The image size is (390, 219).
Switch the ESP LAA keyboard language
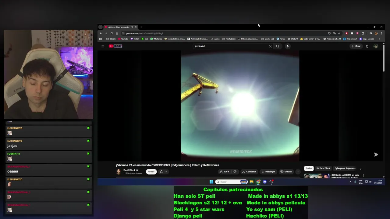[x=361, y=182]
